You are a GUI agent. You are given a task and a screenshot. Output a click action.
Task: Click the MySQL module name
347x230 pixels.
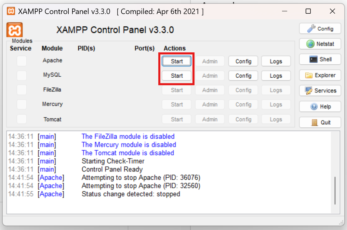(52, 75)
